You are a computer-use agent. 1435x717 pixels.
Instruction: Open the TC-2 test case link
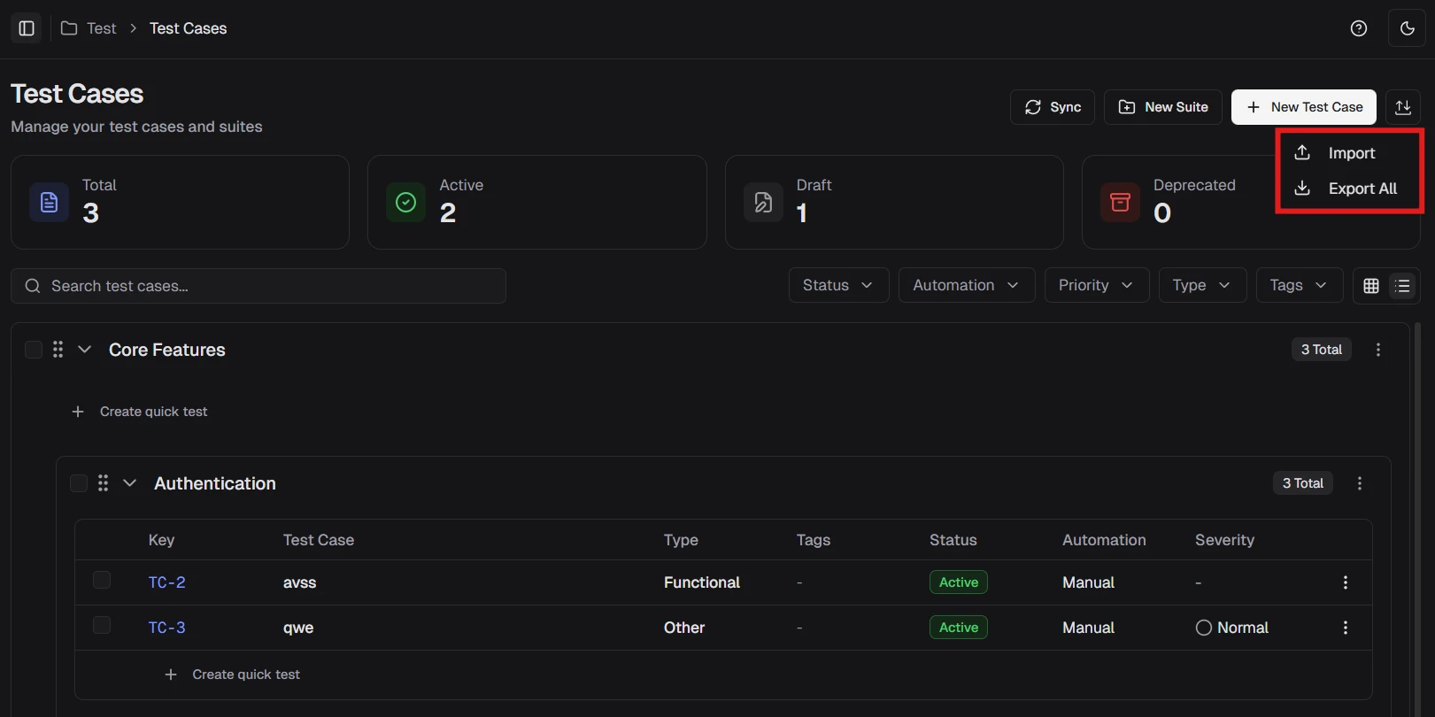tap(166, 582)
